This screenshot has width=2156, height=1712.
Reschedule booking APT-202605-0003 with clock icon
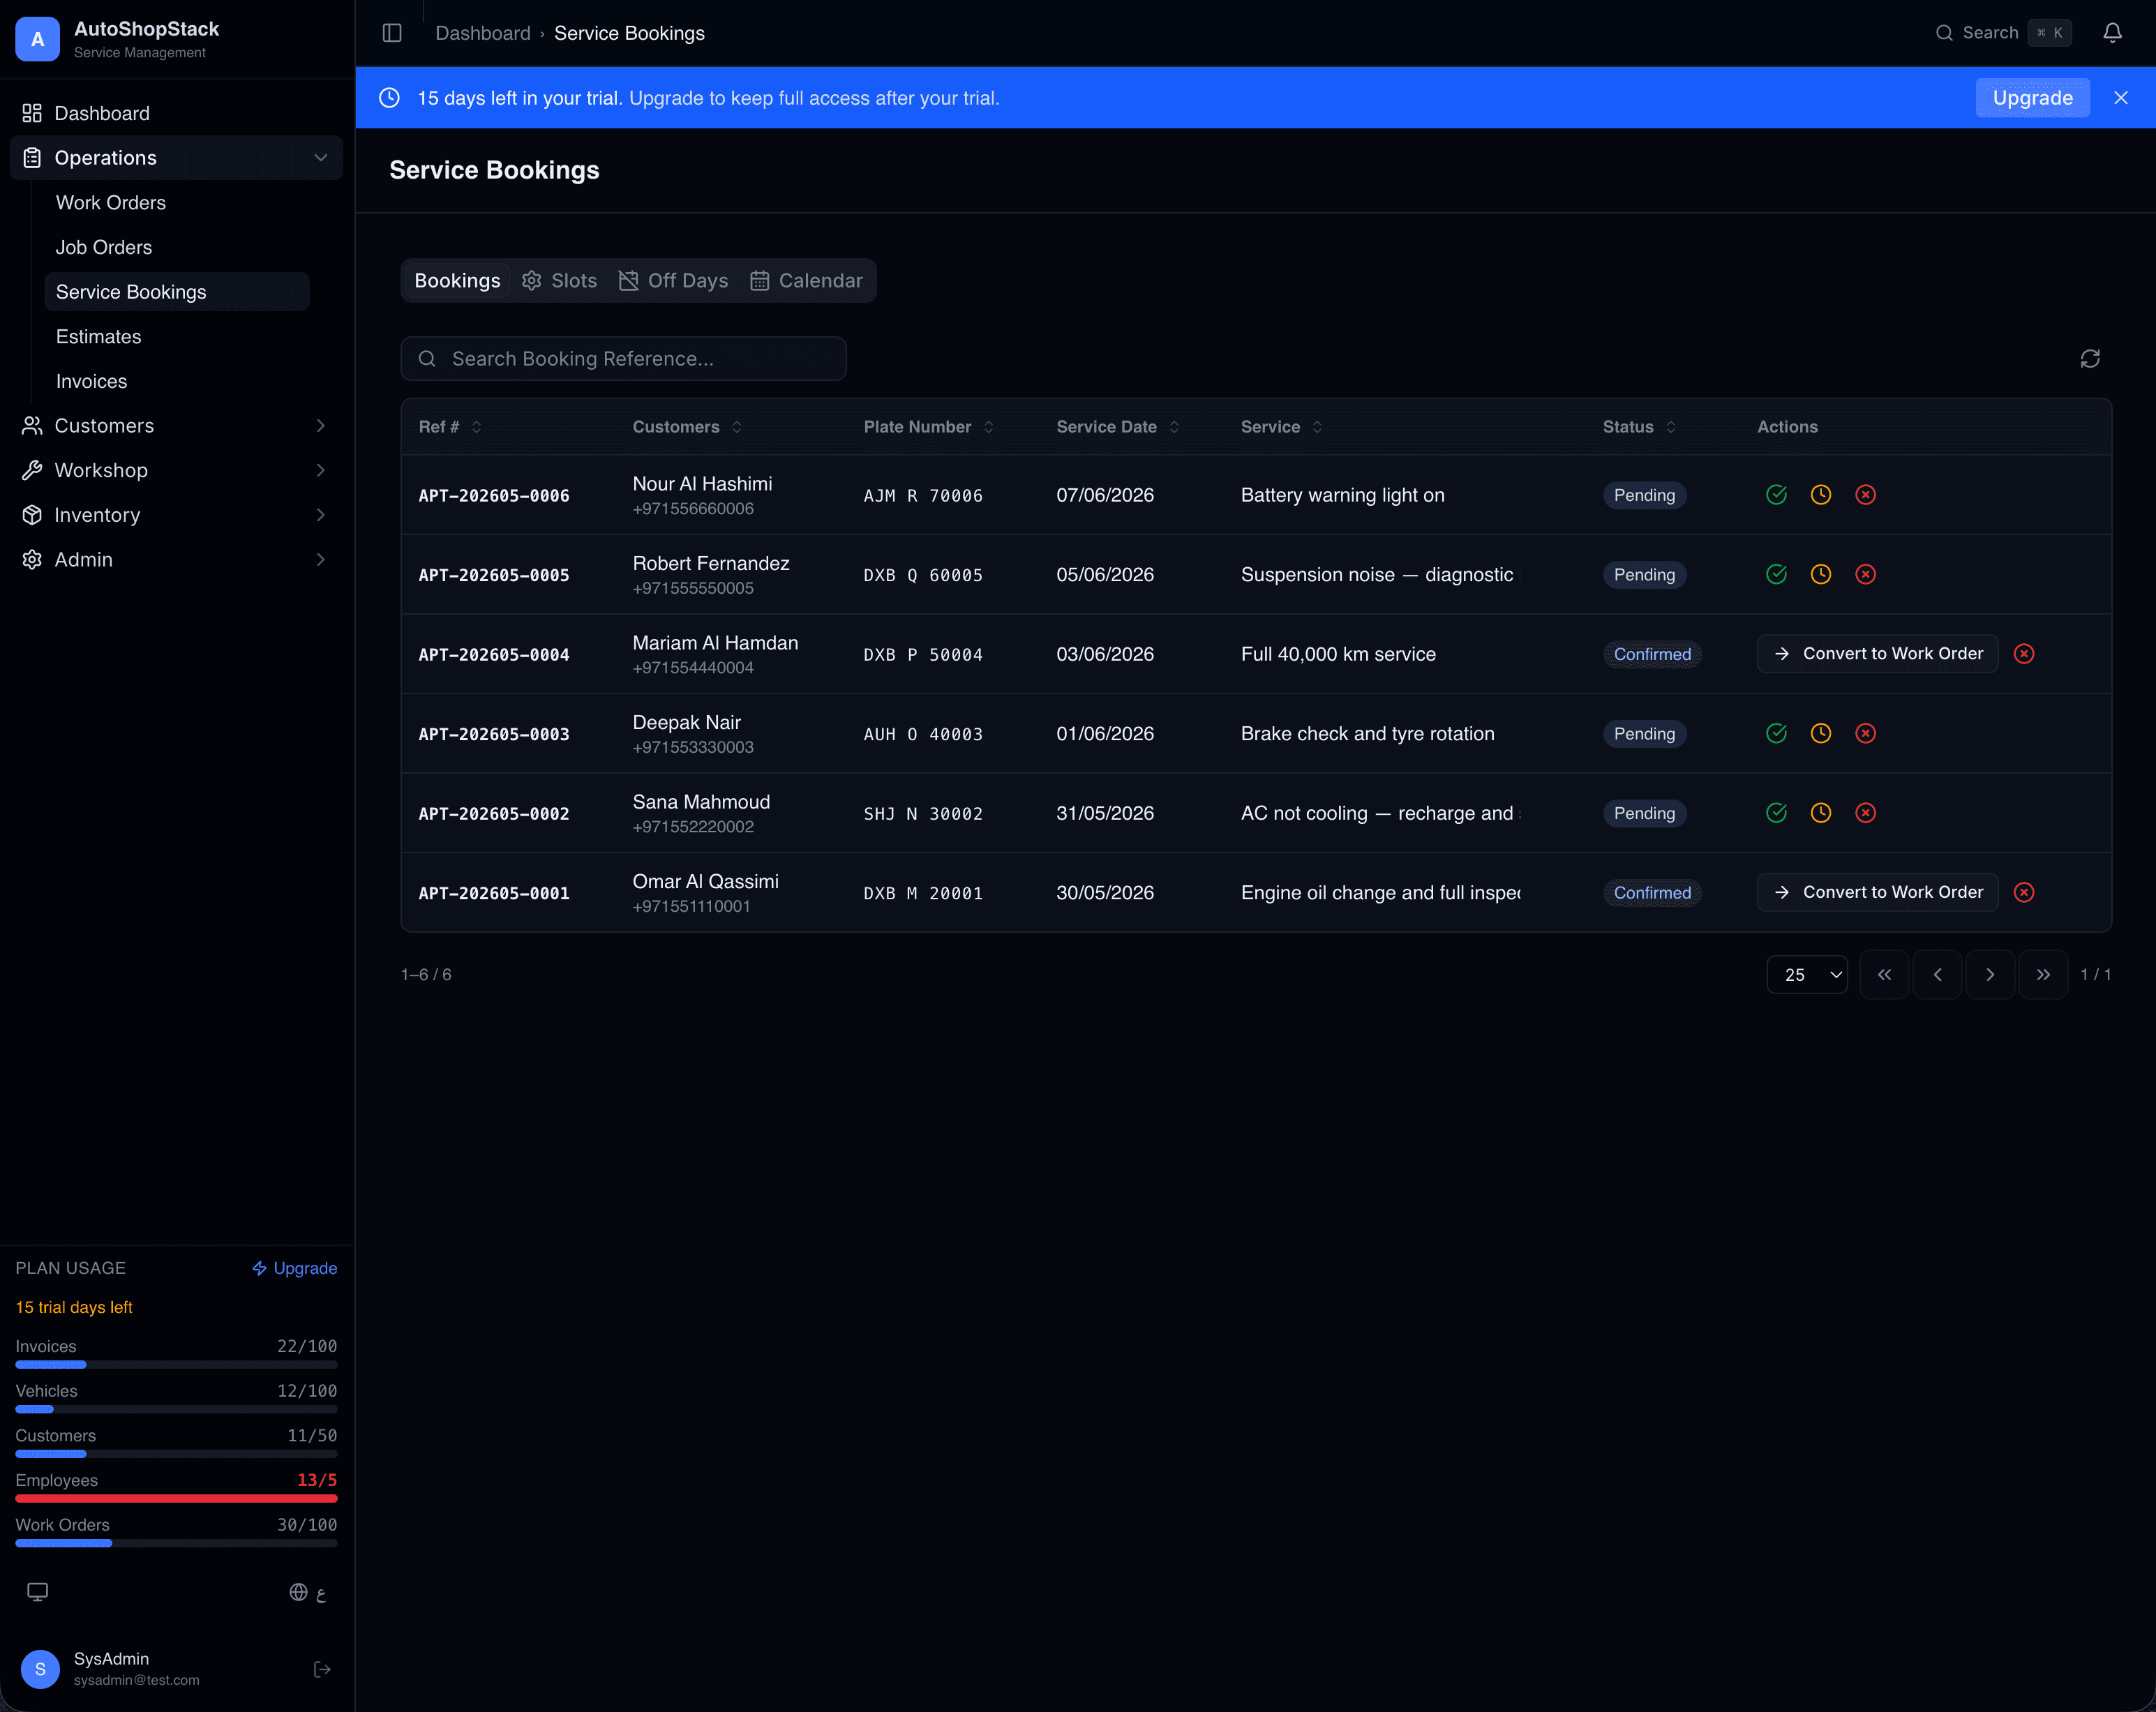pyautogui.click(x=1821, y=733)
